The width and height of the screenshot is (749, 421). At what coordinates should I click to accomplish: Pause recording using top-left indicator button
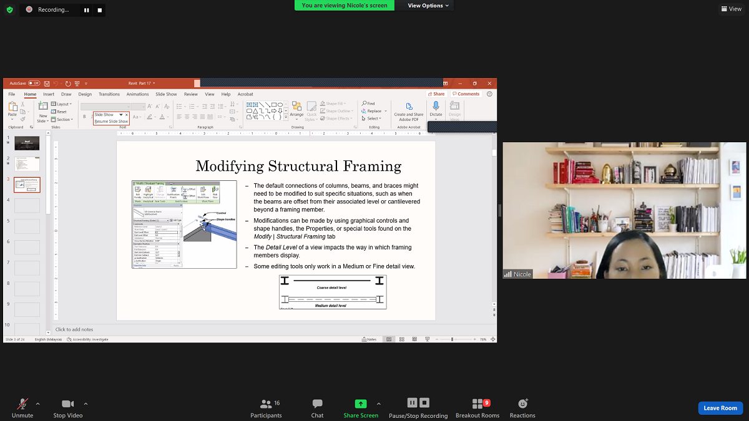tap(86, 10)
